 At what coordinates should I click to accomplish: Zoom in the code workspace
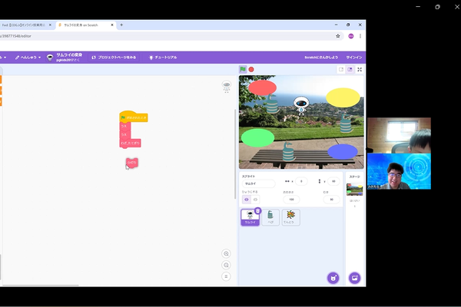(x=226, y=253)
